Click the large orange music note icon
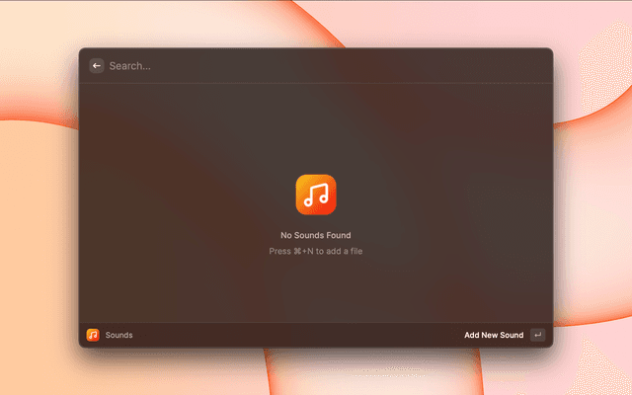The width and height of the screenshot is (632, 395). 316,195
